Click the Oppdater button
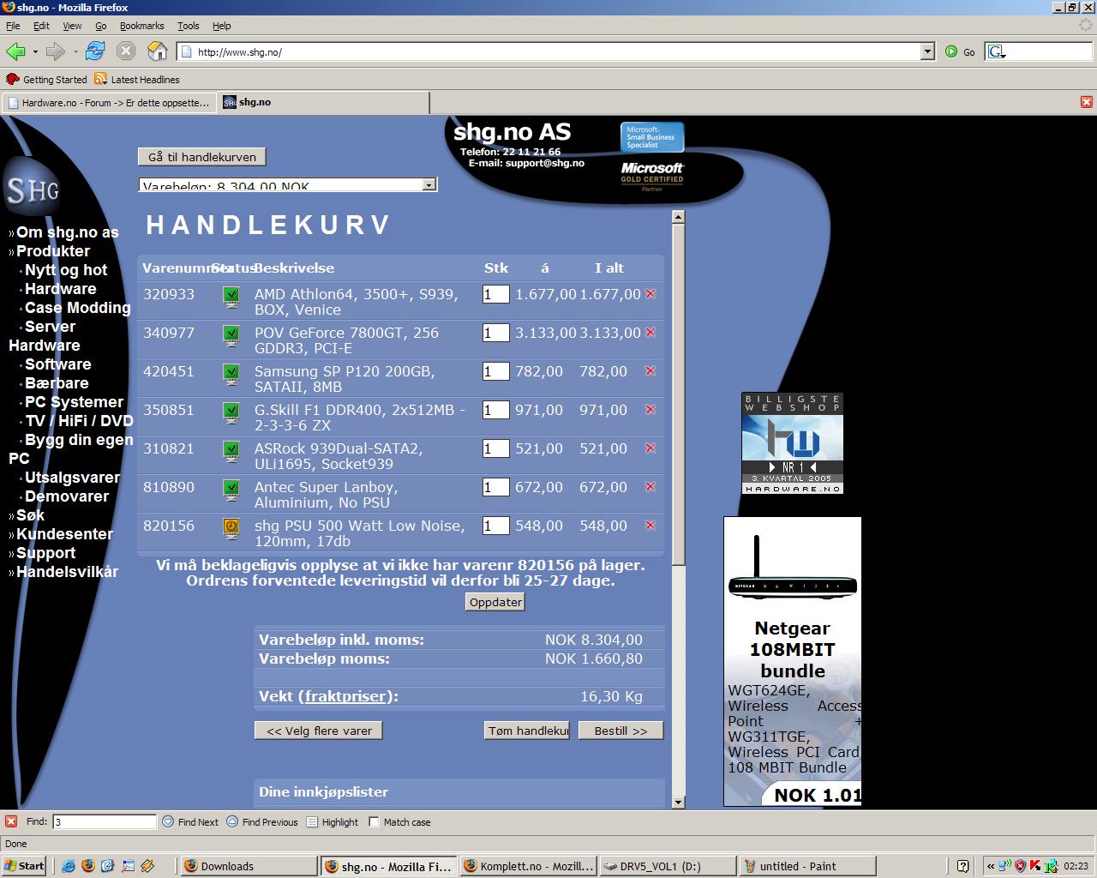Image resolution: width=1097 pixels, height=878 pixels. click(x=495, y=602)
